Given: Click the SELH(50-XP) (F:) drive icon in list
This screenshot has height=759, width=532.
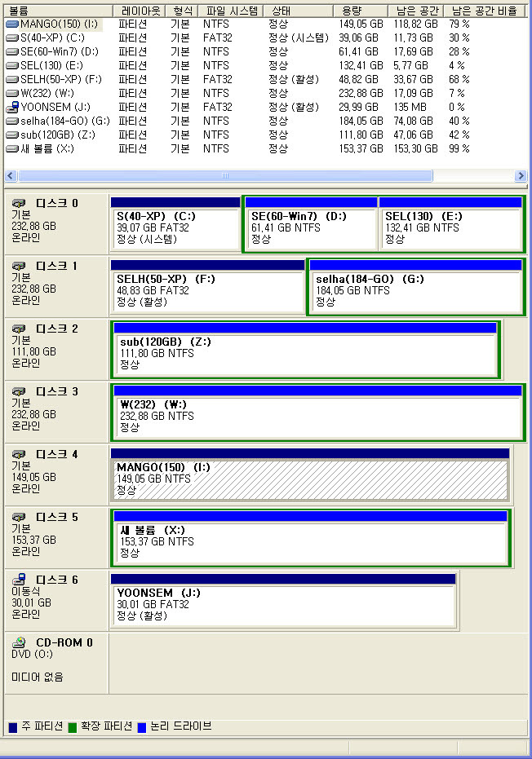Looking at the screenshot, I should point(12,79).
